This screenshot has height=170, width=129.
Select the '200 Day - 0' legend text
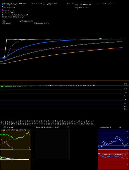(x=9, y=11)
